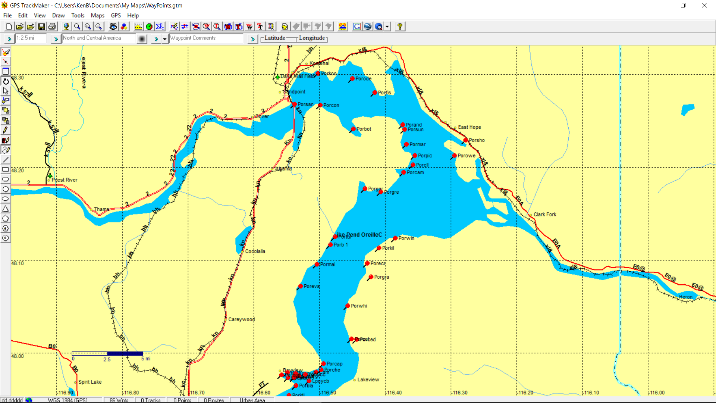Select the Pencil drawing tool
The width and height of the screenshot is (716, 403).
coord(6,130)
